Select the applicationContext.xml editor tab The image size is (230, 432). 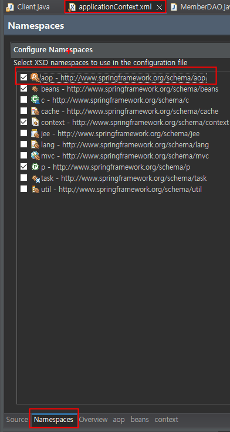(115, 7)
